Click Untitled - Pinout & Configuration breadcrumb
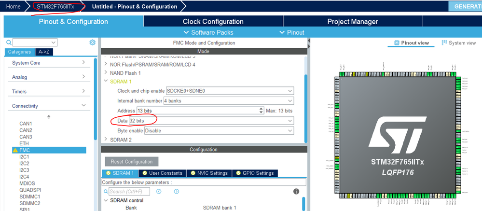The image size is (482, 211). [x=135, y=6]
